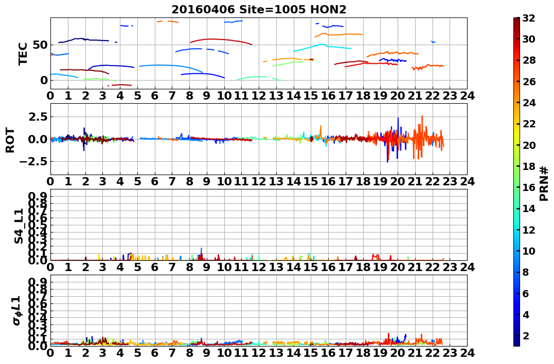Click colorbar tick label 28

point(529,60)
